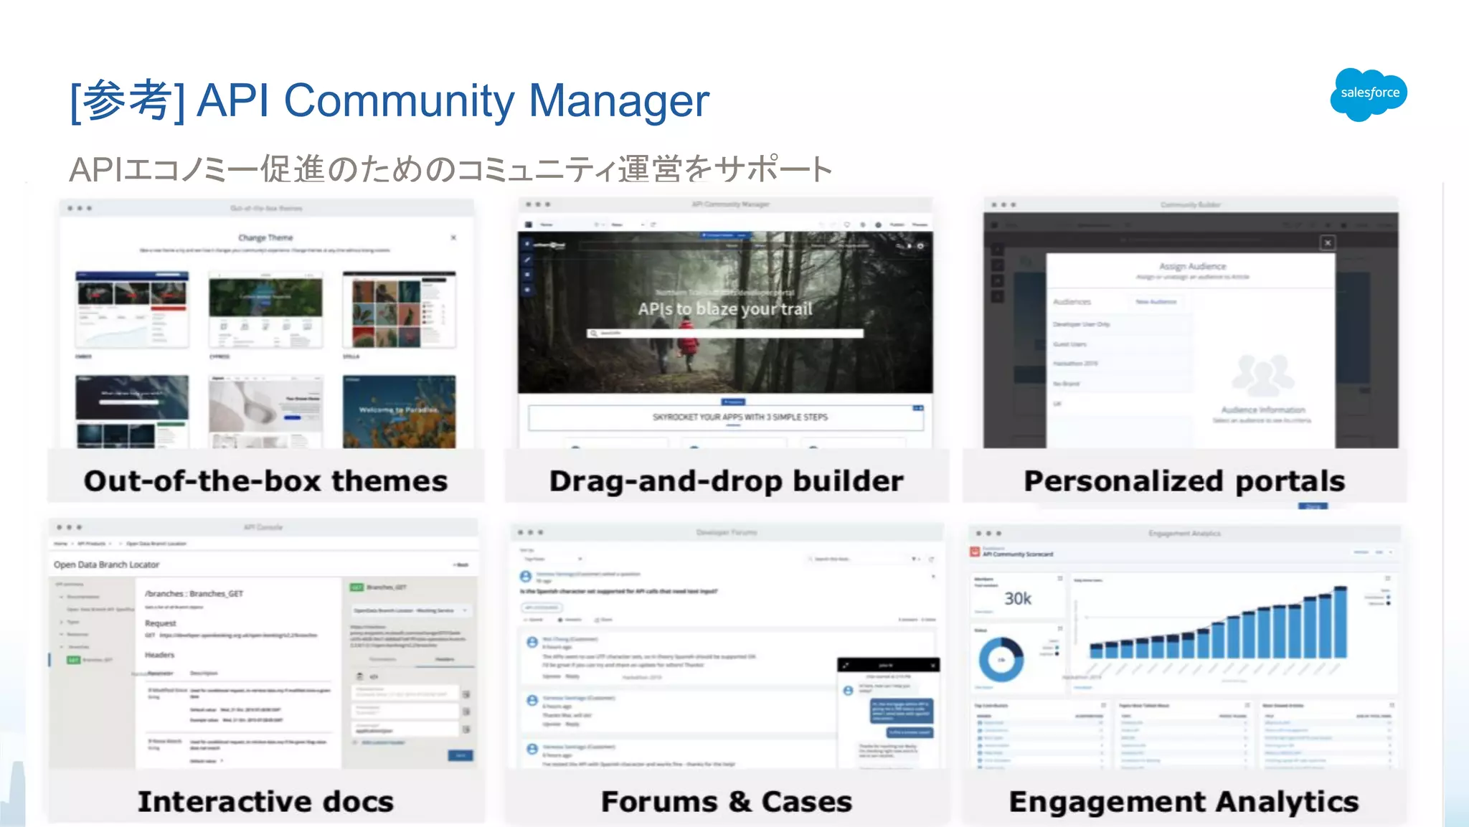Click the copy icon beside the application/json field
Viewport: 1469px width, 827px height.
[466, 729]
